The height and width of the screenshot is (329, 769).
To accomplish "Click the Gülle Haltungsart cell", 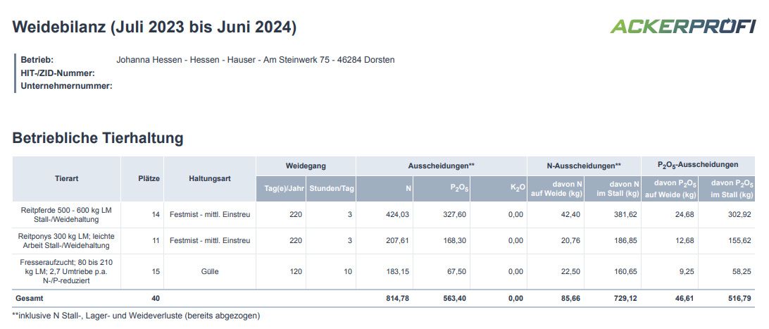I will 210,272.
